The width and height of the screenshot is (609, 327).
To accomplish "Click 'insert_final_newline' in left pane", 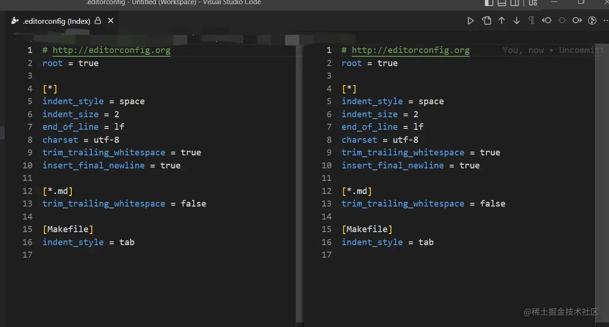I will tap(94, 166).
